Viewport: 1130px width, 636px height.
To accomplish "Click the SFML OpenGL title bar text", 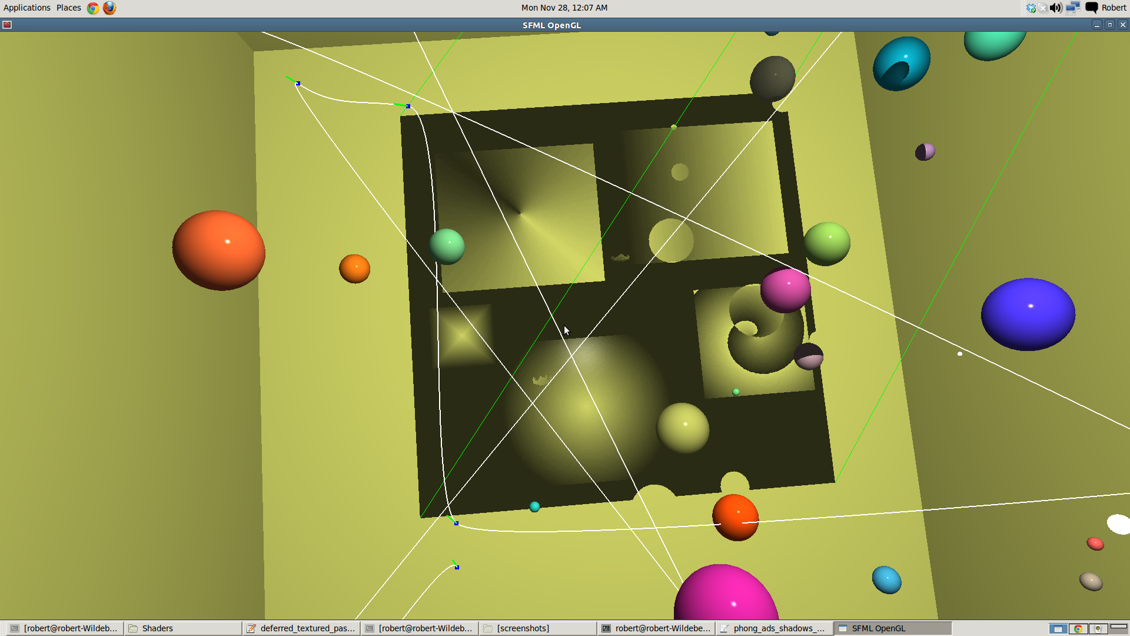I will [551, 25].
